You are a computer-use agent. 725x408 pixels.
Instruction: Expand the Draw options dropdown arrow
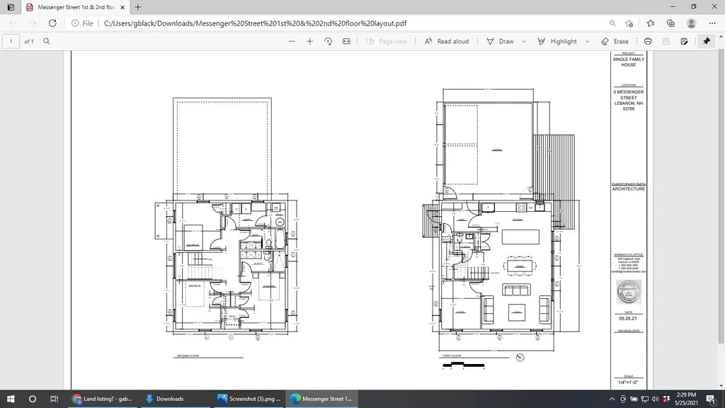point(524,41)
